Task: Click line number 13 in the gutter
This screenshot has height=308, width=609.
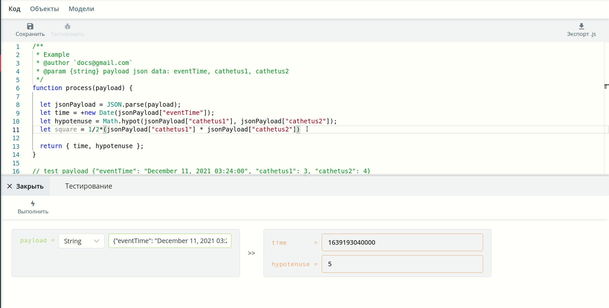Action: (x=16, y=146)
